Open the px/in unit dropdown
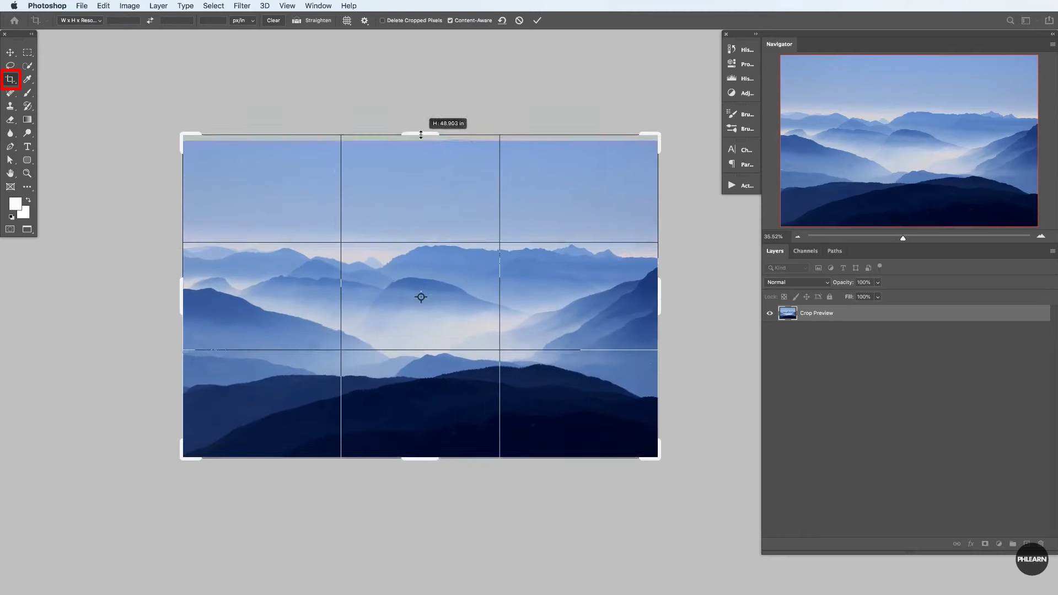1058x595 pixels. [x=243, y=20]
